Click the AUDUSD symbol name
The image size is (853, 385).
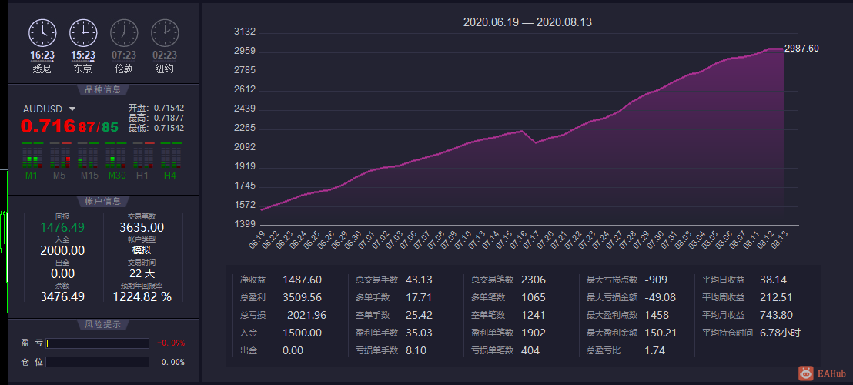[x=43, y=109]
